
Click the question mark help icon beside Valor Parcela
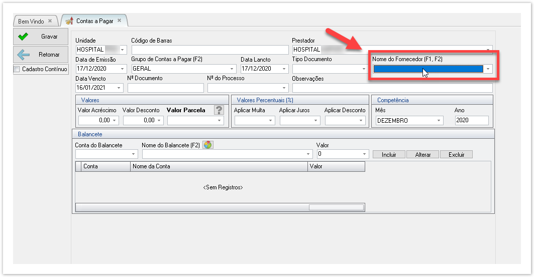click(x=219, y=110)
